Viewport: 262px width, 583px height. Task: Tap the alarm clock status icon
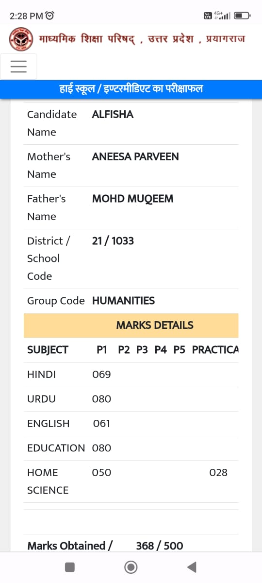50,16
